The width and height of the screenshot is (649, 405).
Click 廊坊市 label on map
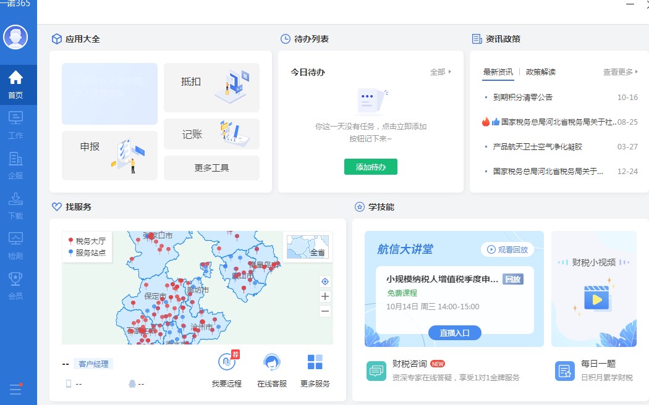pyautogui.click(x=198, y=290)
